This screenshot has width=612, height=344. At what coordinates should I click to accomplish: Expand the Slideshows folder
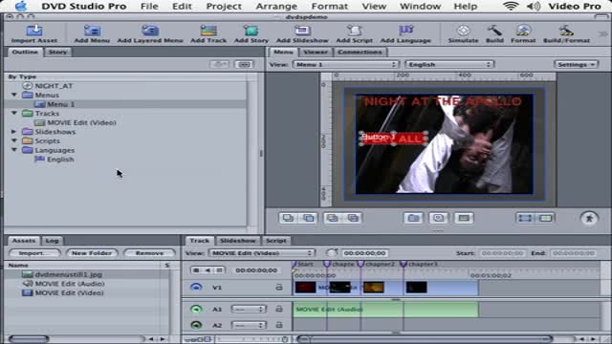click(x=14, y=132)
